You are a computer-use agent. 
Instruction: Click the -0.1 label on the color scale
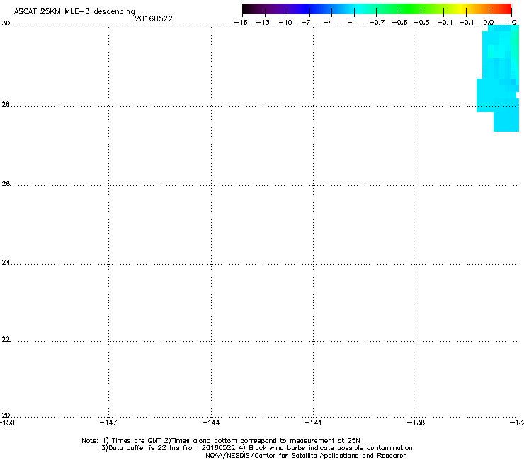pos(467,23)
